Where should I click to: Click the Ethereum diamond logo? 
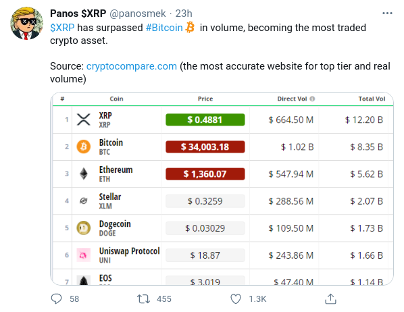tap(84, 174)
